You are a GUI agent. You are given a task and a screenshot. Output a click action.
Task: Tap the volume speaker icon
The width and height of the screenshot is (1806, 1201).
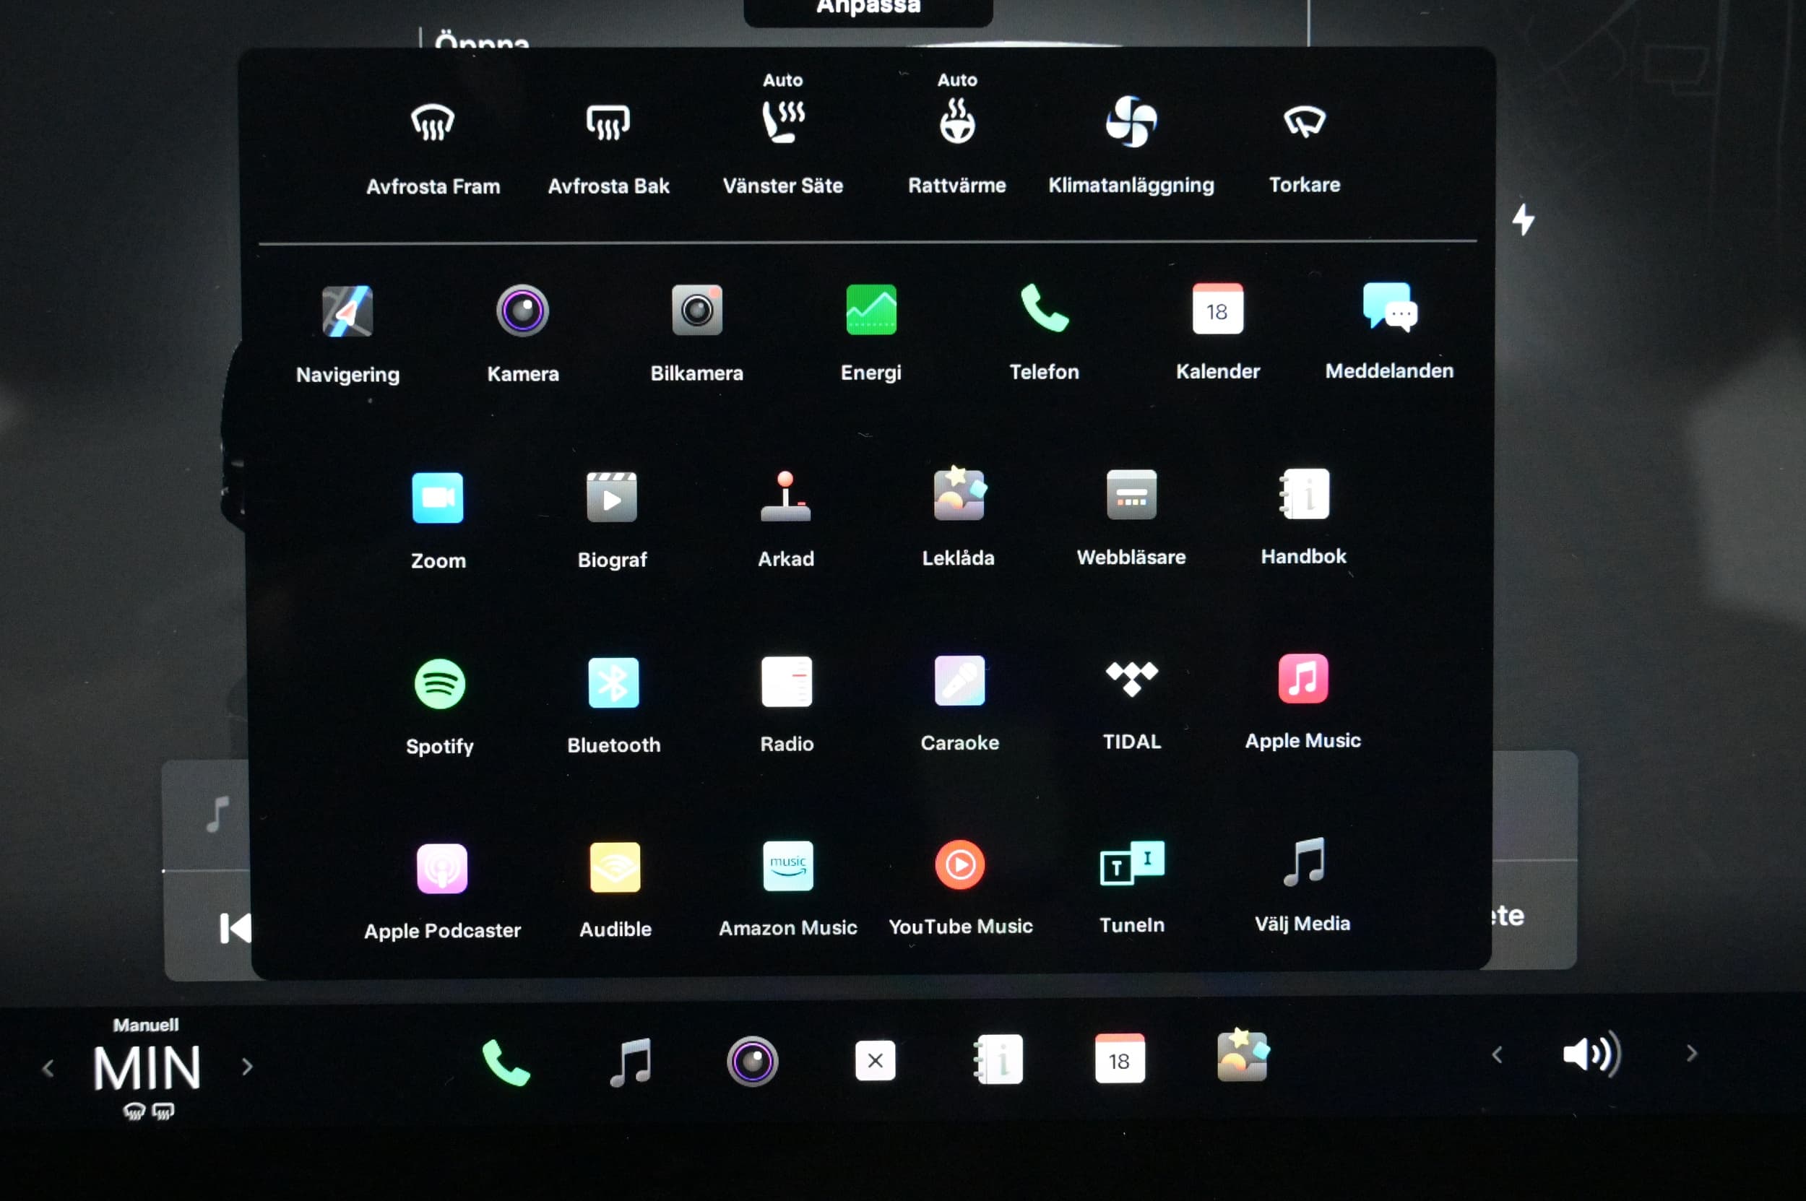1592,1054
